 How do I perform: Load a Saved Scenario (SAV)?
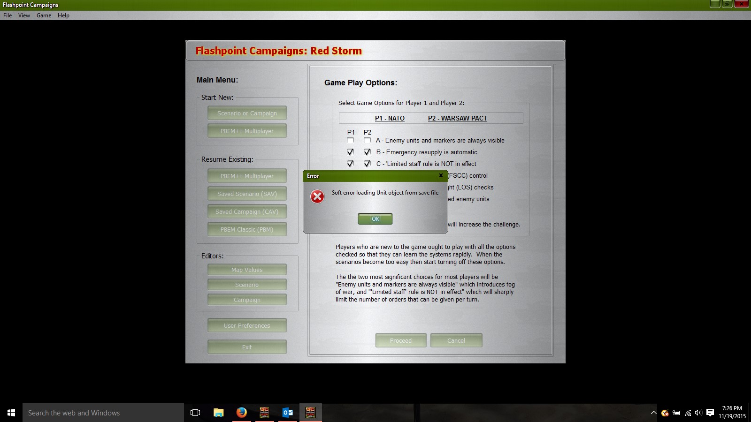pyautogui.click(x=247, y=194)
